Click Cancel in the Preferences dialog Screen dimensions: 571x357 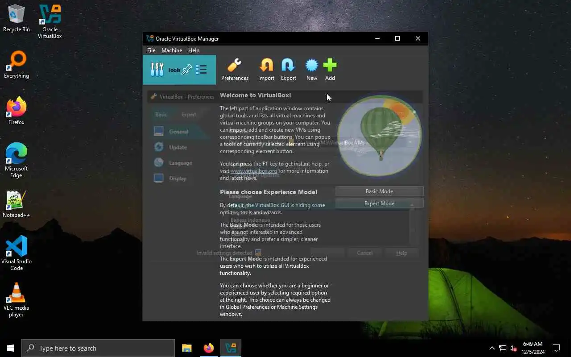pyautogui.click(x=364, y=253)
